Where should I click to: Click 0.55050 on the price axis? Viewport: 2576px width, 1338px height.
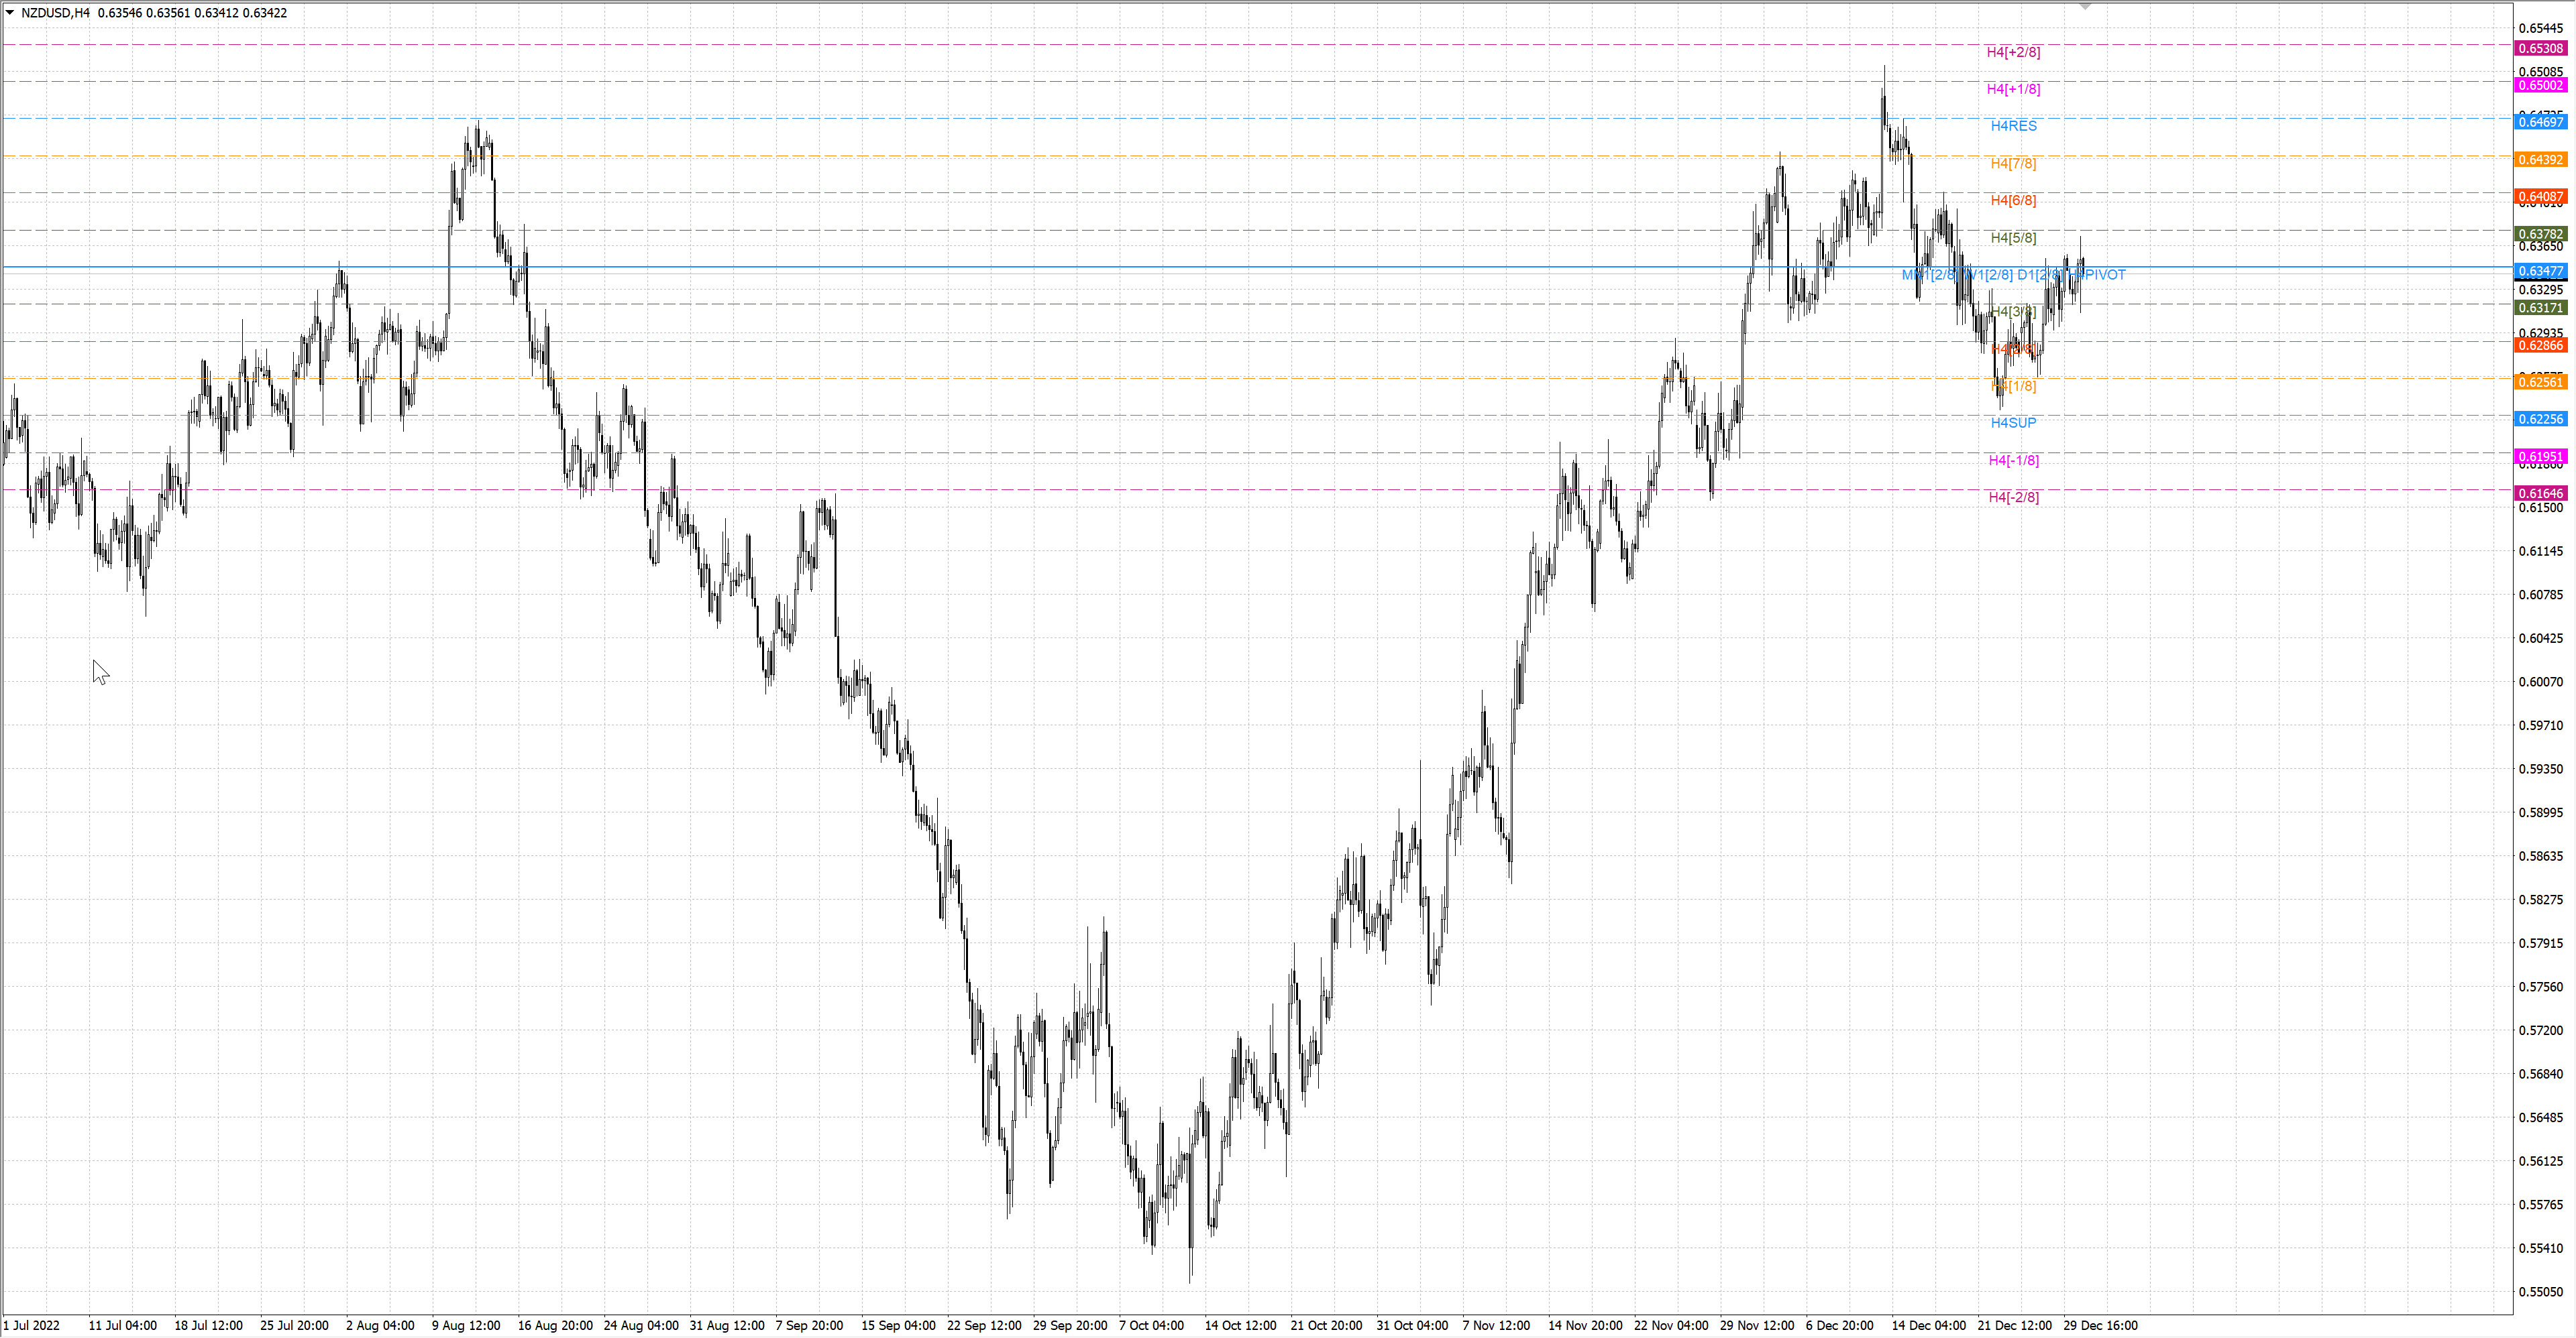[x=2541, y=1291]
